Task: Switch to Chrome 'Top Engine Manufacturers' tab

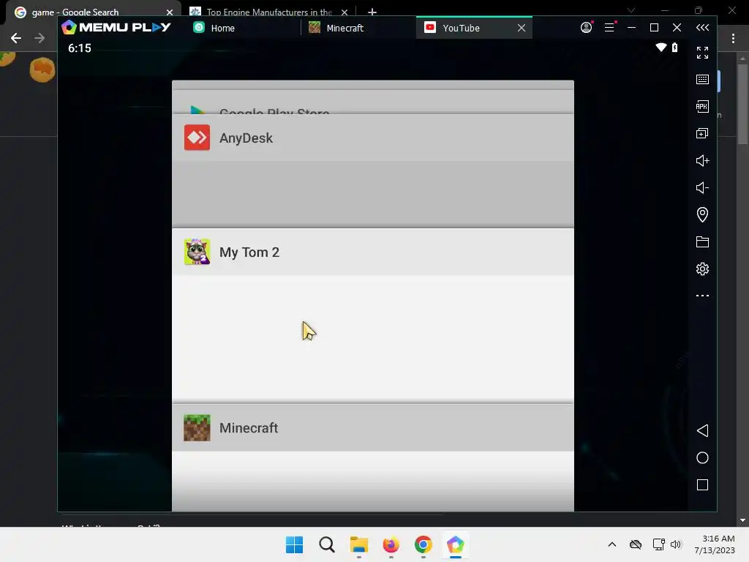Action: tap(269, 12)
